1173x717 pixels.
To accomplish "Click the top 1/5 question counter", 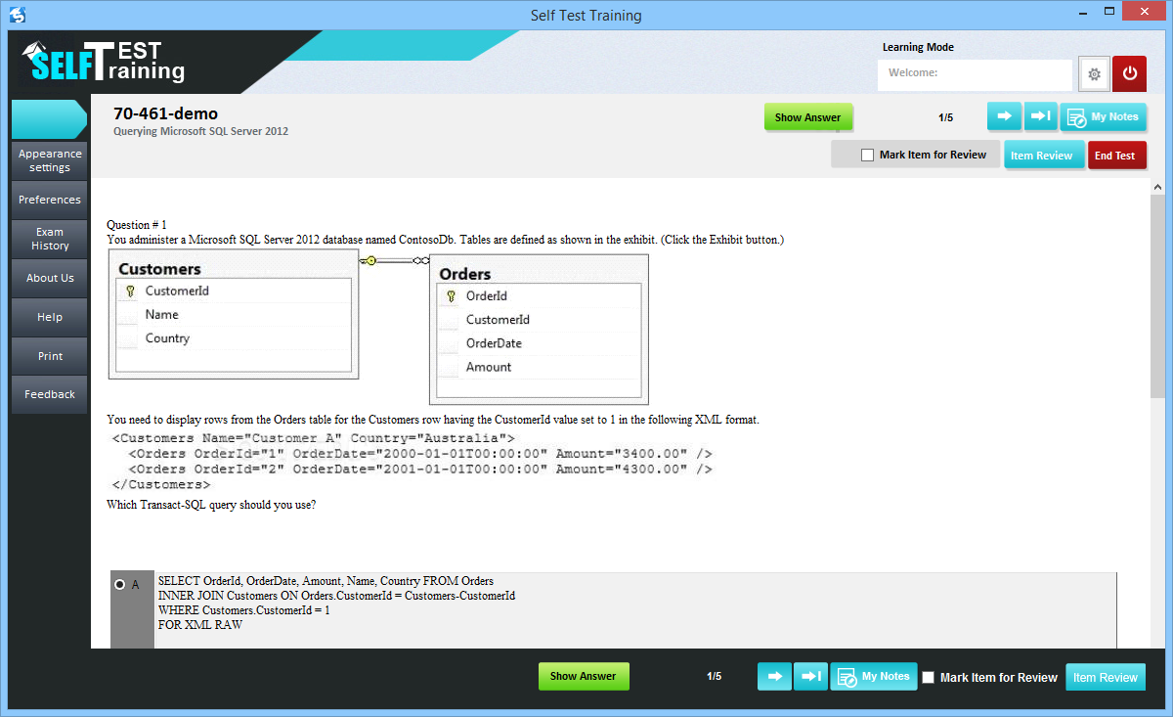I will (945, 117).
